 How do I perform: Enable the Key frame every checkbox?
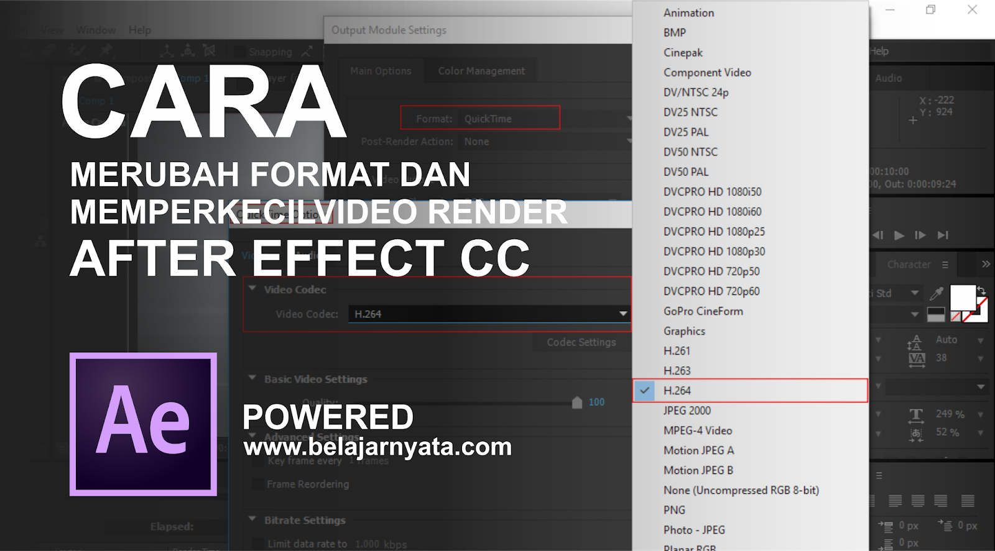[x=257, y=461]
